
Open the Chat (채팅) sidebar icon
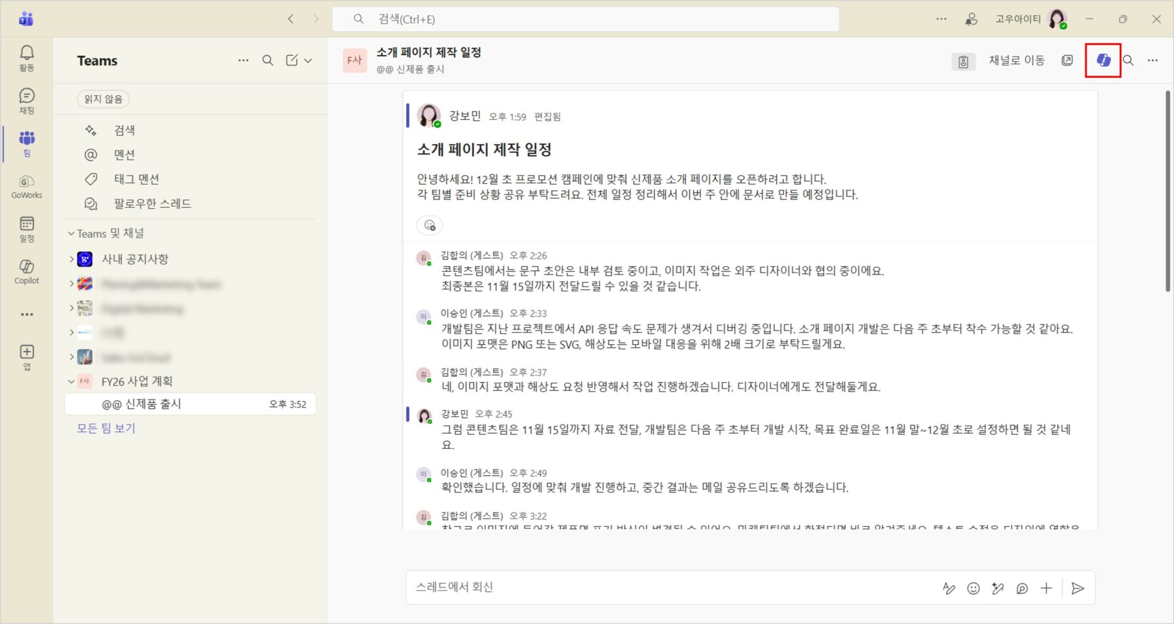[x=27, y=100]
